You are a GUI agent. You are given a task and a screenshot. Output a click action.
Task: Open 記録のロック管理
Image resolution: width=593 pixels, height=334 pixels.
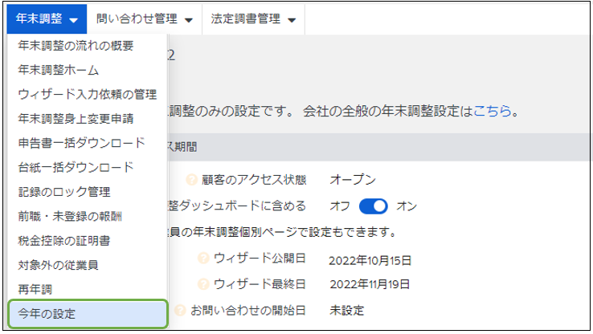63,191
